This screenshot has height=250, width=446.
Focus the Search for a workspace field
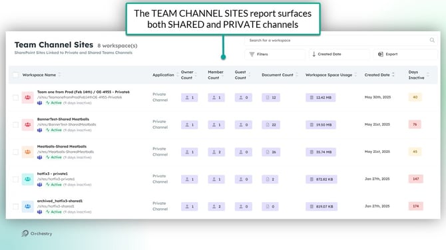tap(341, 41)
